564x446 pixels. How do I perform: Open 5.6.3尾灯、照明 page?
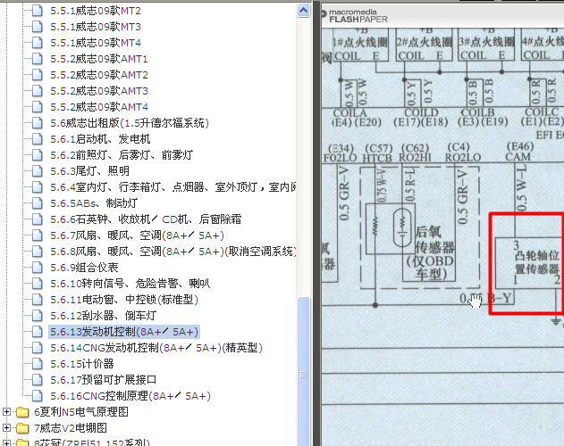click(x=89, y=171)
